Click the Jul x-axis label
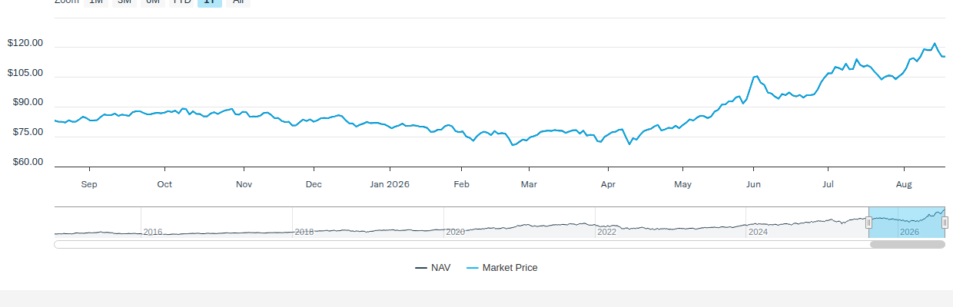The height and width of the screenshot is (307, 953). (x=828, y=184)
